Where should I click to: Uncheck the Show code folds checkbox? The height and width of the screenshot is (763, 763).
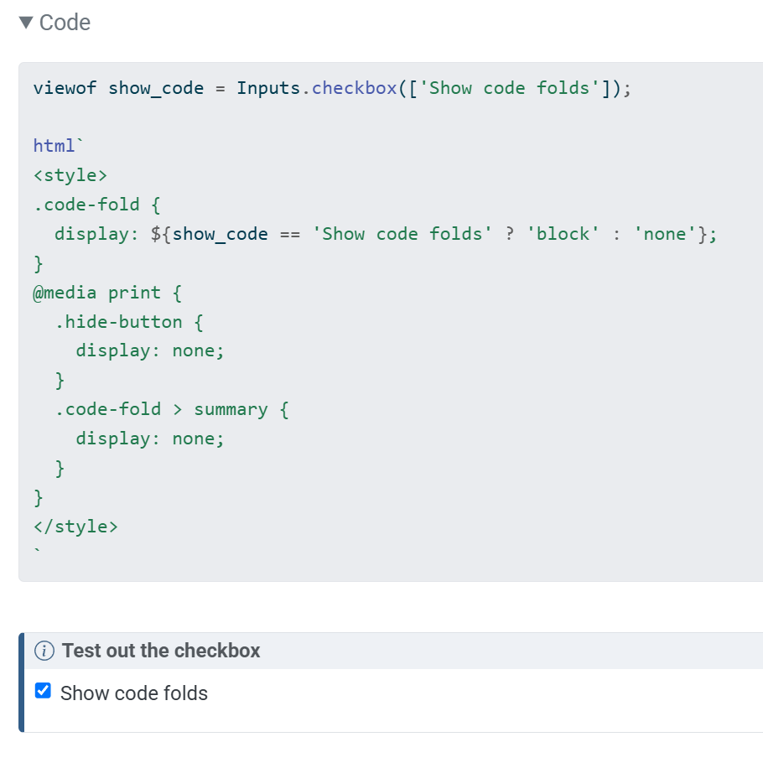click(43, 691)
